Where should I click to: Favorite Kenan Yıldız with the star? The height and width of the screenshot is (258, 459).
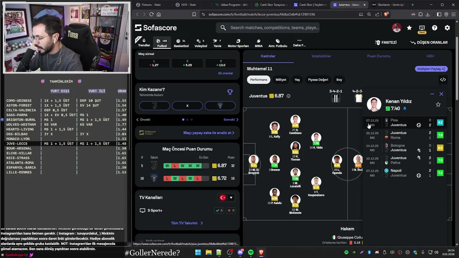[438, 105]
